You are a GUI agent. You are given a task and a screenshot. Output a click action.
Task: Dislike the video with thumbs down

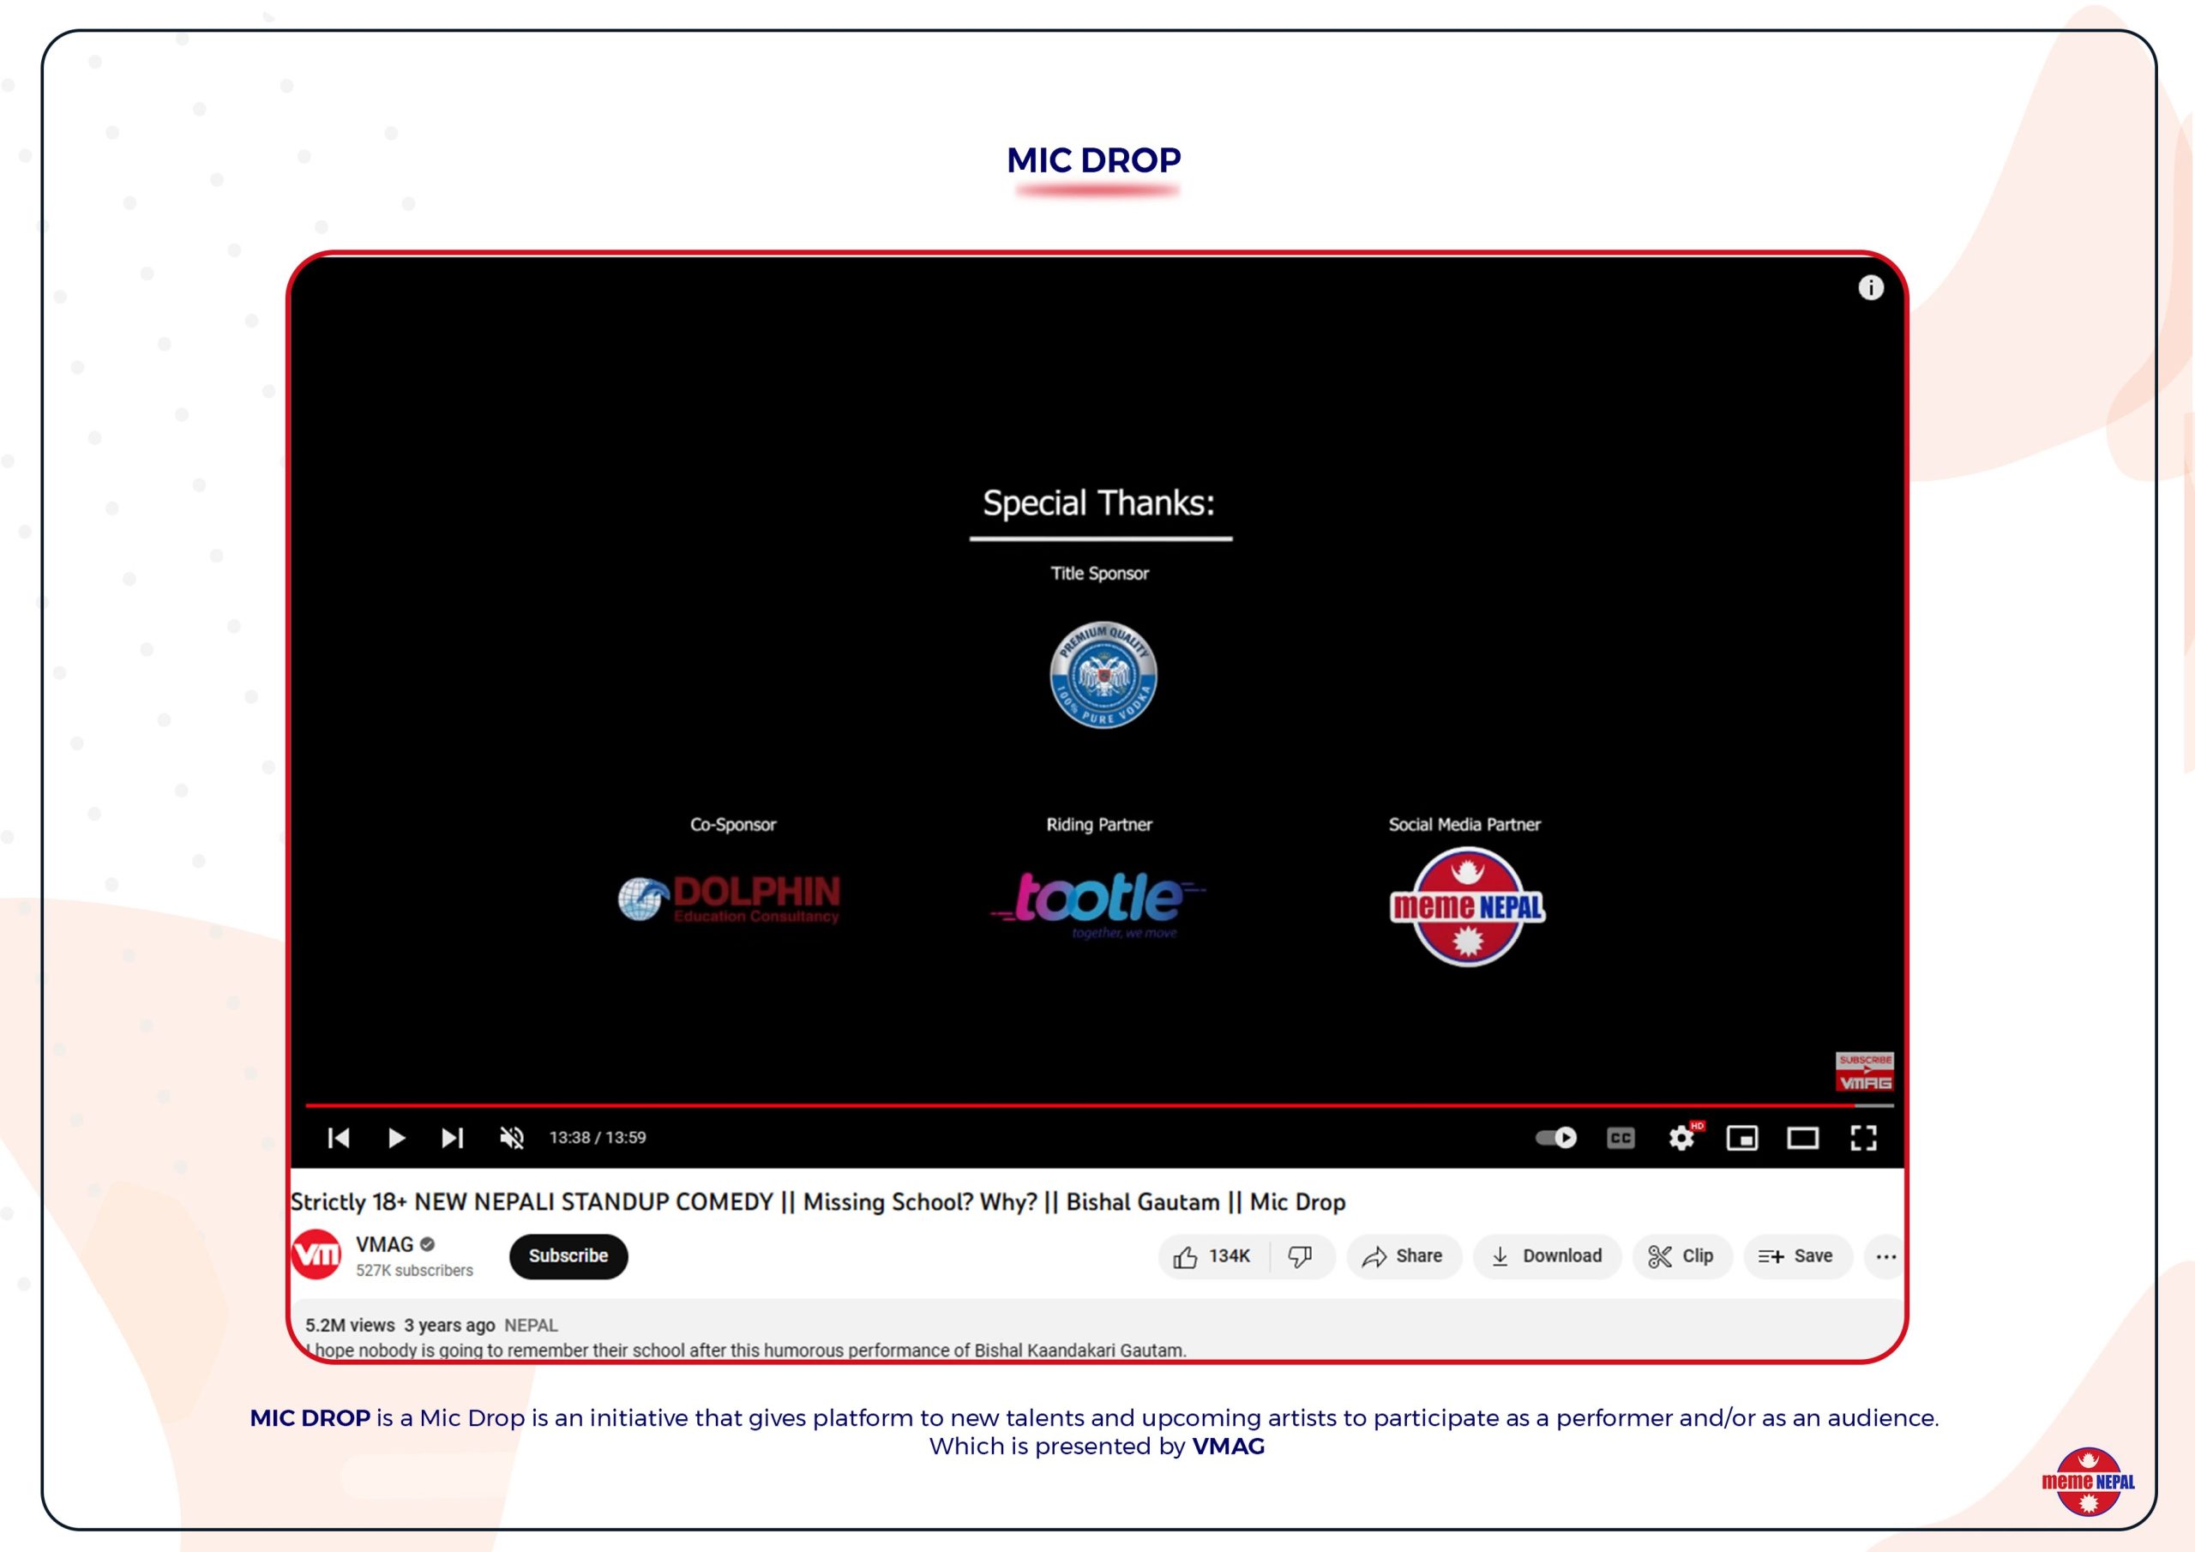click(1300, 1255)
